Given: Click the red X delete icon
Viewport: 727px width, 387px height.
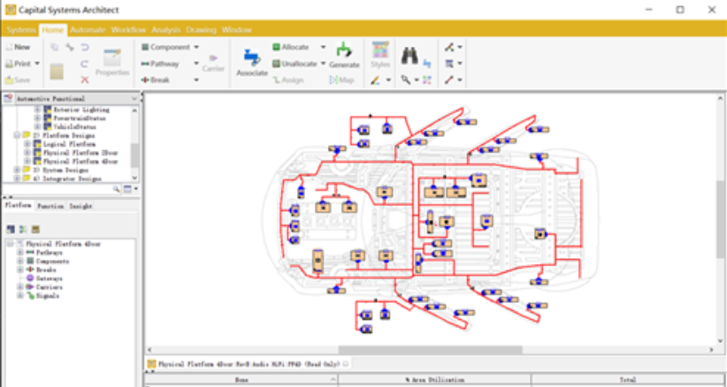Looking at the screenshot, I should tap(85, 80).
